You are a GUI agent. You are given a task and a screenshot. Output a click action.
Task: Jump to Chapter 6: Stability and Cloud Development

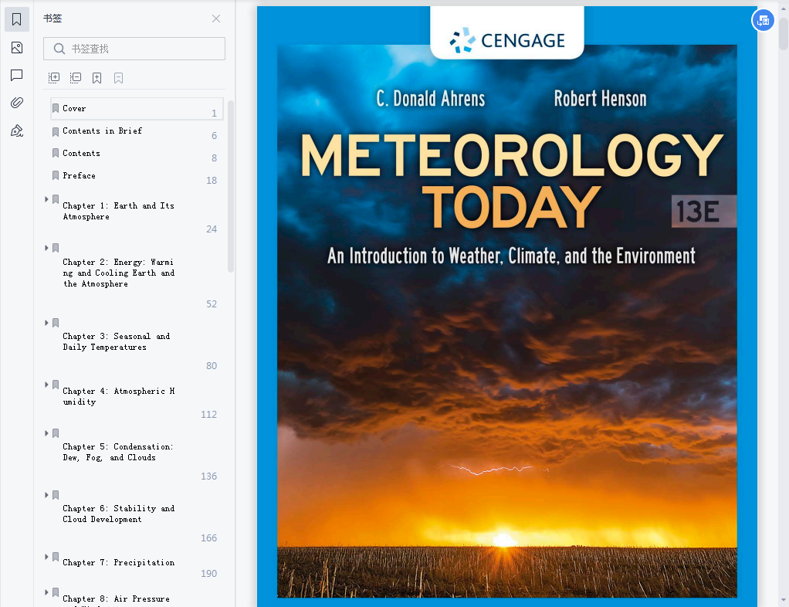118,514
